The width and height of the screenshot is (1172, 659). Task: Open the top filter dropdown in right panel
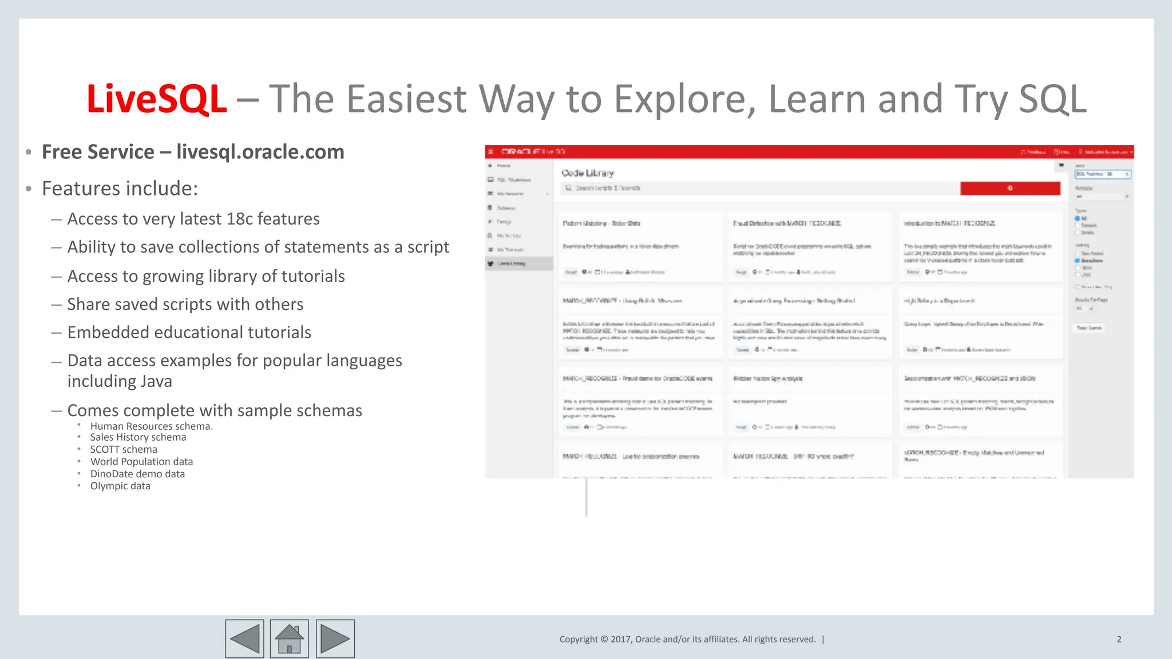pos(1103,174)
